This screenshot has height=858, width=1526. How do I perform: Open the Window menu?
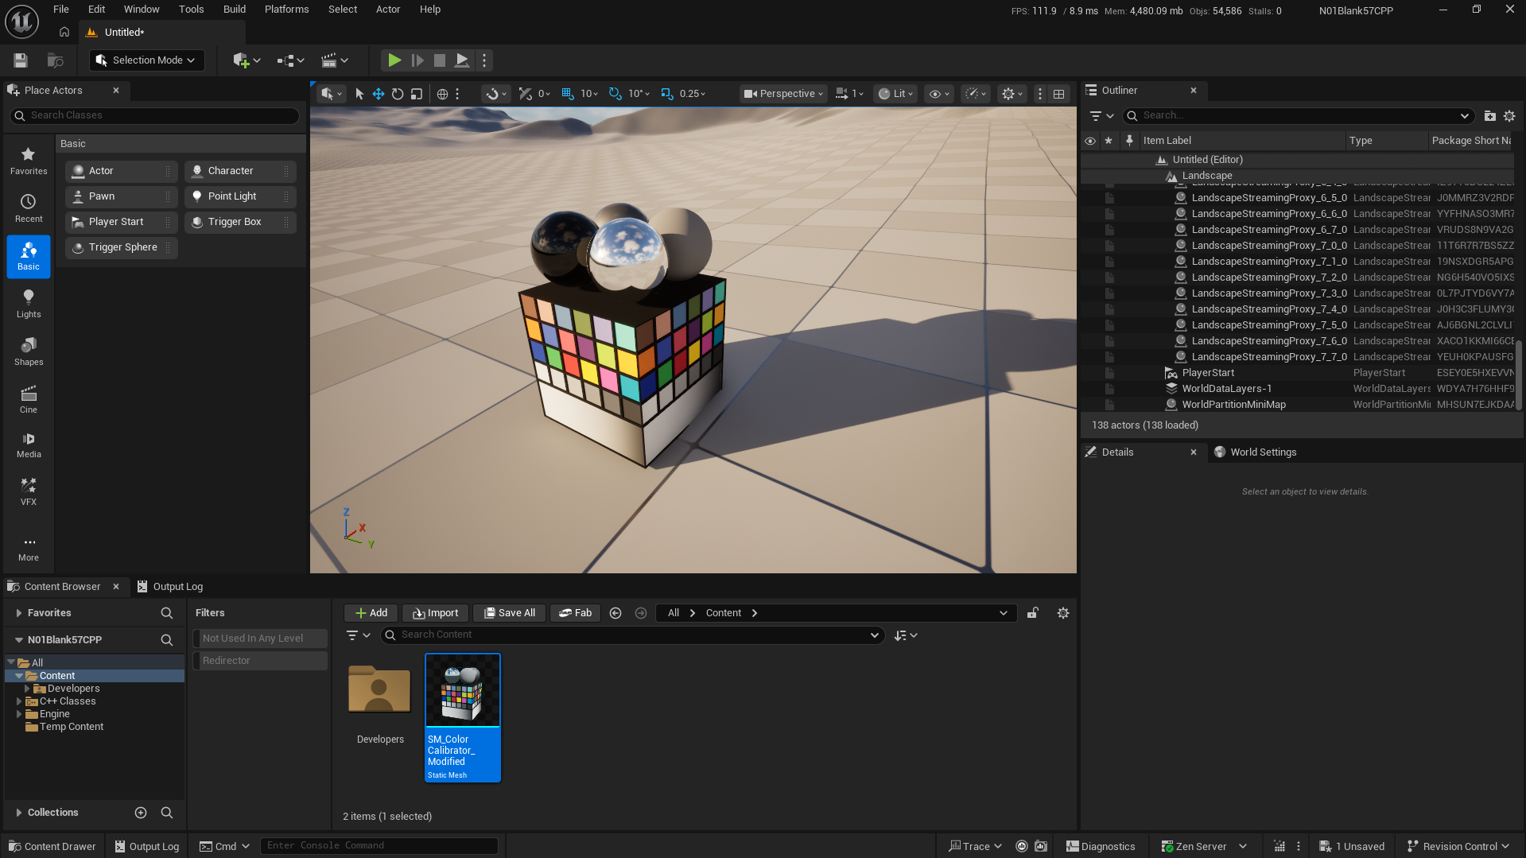pos(142,10)
